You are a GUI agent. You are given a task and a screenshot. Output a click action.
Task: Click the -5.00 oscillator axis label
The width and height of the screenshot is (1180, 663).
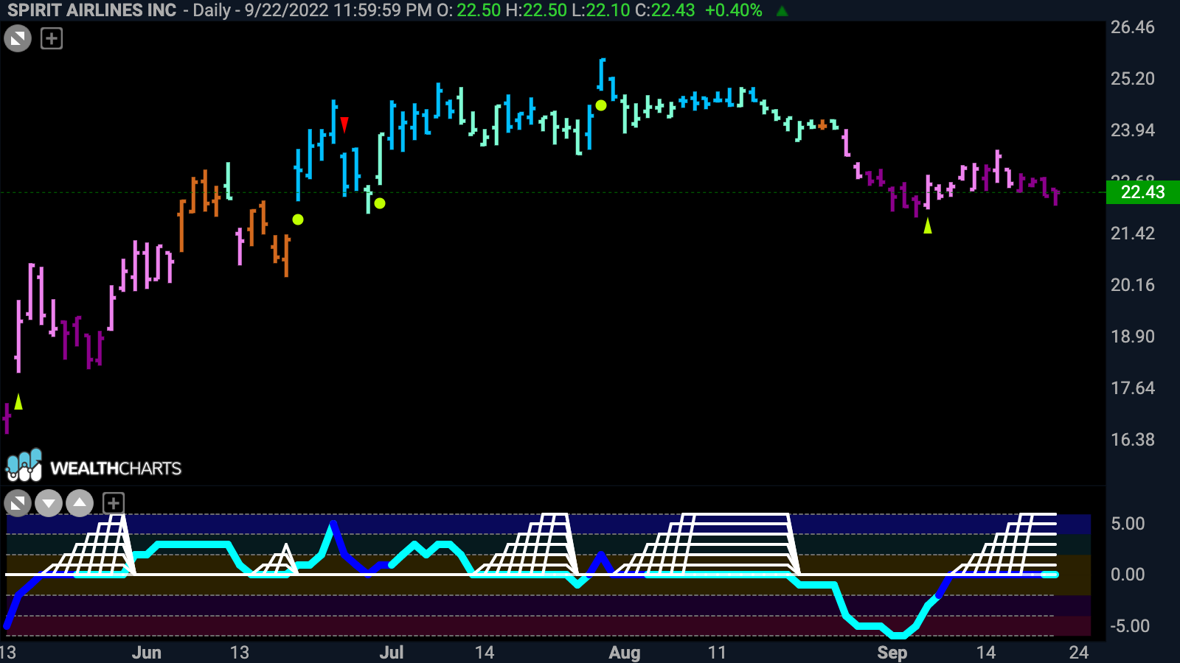[1130, 626]
